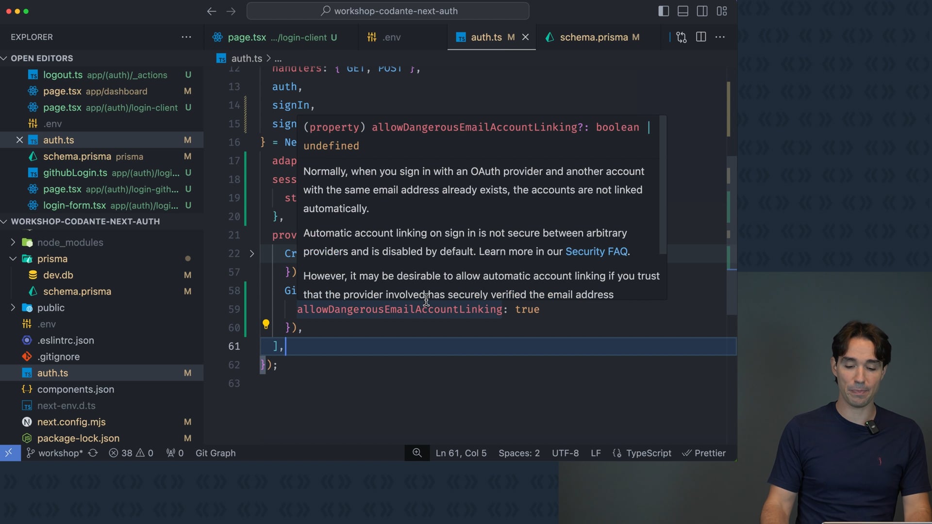
Task: Switch to the schema.prisma tab
Action: pyautogui.click(x=593, y=37)
